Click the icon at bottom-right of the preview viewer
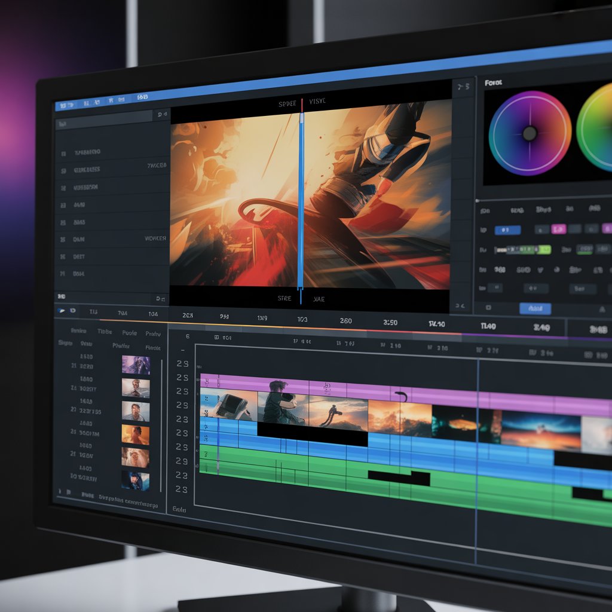 [x=459, y=305]
